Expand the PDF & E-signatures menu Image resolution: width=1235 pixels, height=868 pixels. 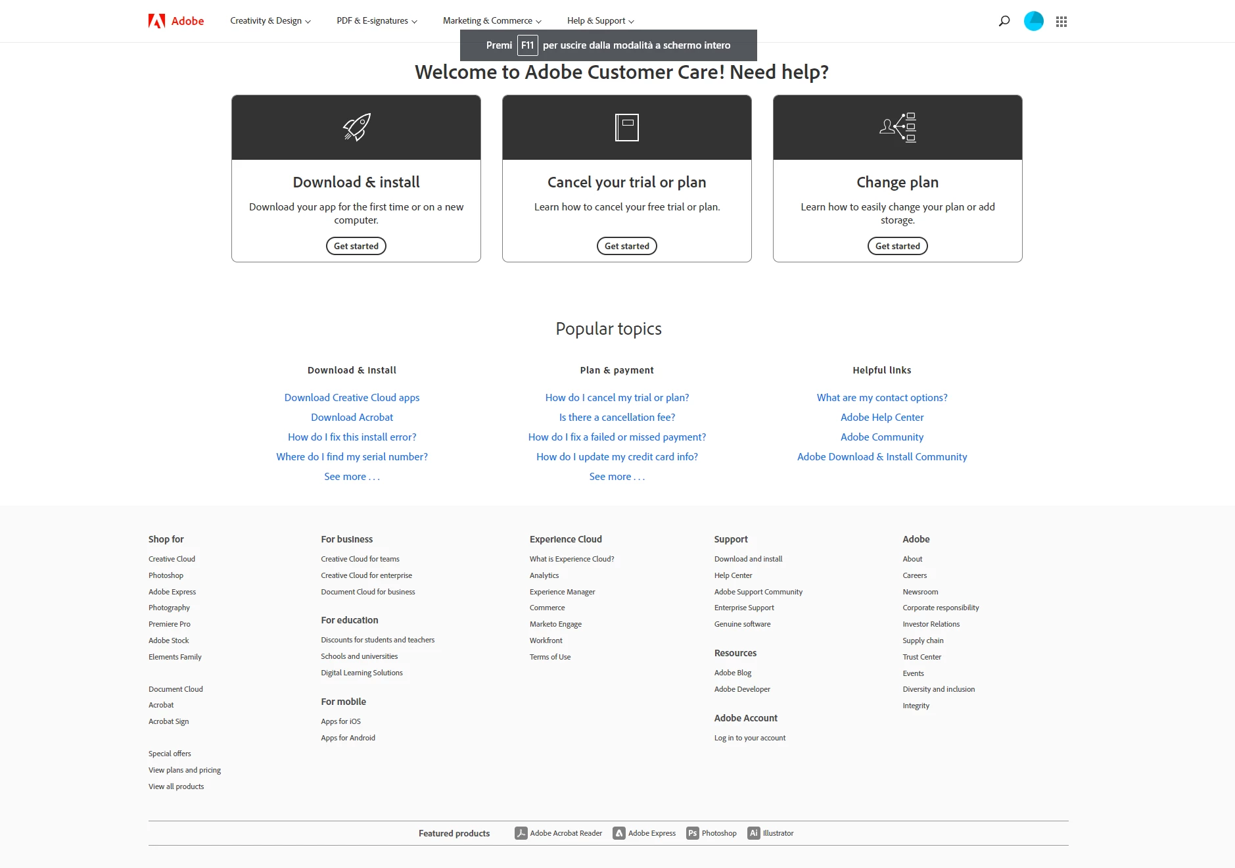377,21
